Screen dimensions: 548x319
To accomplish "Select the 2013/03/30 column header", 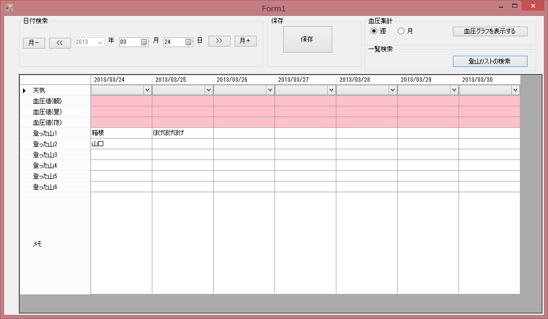I will point(489,80).
